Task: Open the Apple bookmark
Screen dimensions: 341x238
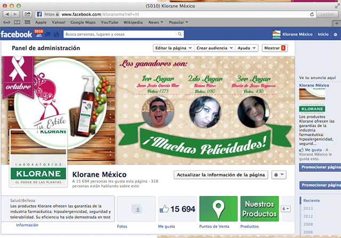Action: tap(40, 22)
